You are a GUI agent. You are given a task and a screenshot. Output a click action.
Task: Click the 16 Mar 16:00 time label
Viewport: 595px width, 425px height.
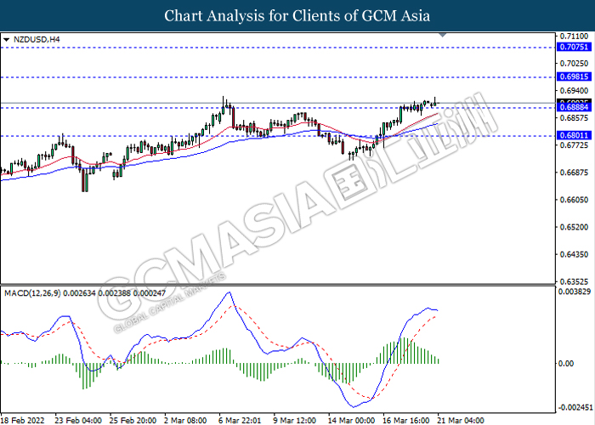pos(406,420)
